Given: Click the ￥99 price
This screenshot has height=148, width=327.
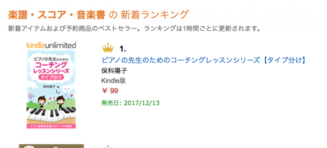Looking at the screenshot, I should tap(110, 91).
